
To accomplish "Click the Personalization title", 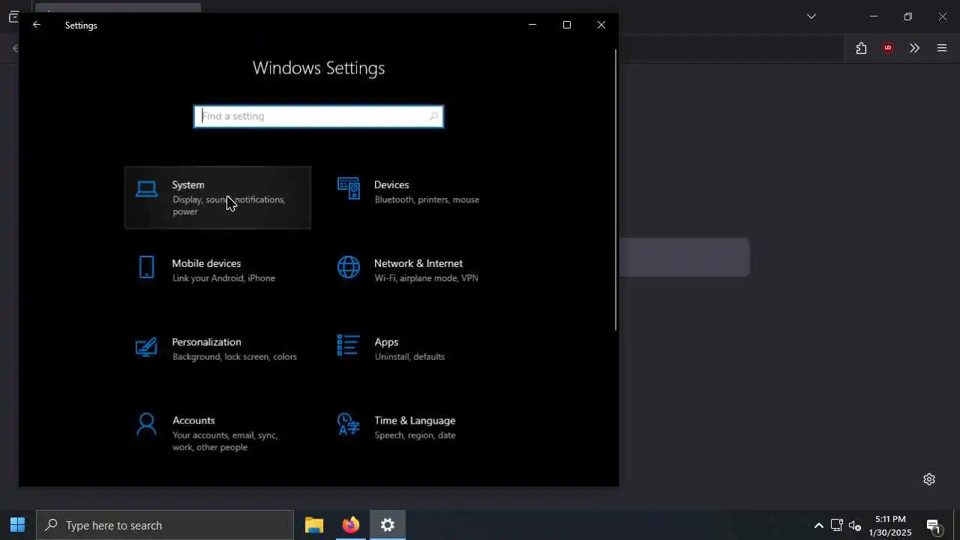I will 206,342.
